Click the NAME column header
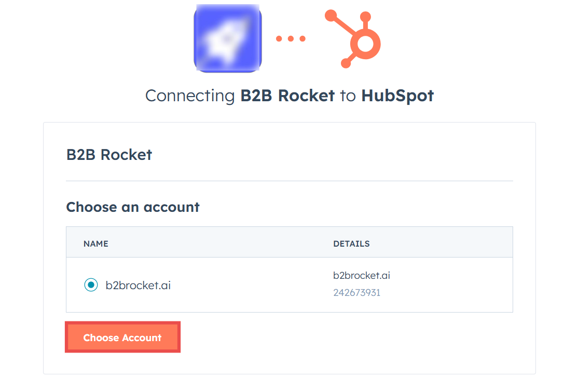The image size is (578, 392). point(96,244)
